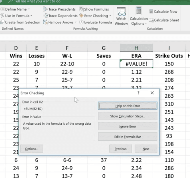Go to the Next error

(x=146, y=149)
